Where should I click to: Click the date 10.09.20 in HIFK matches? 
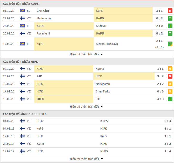pos(9,99)
